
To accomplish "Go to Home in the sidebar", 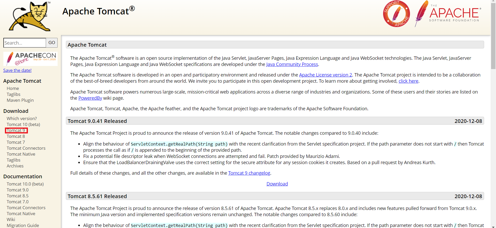I will 13,88.
